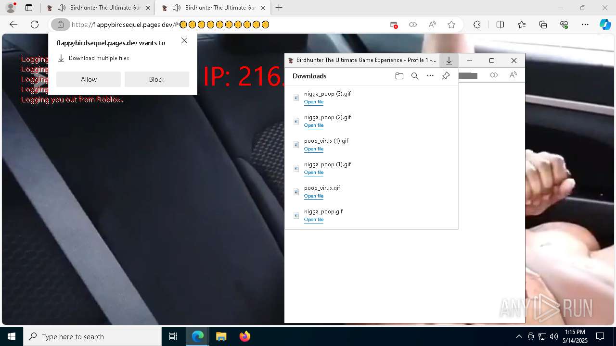616x346 pixels.
Task: Open Task View from taskbar
Action: click(x=173, y=336)
